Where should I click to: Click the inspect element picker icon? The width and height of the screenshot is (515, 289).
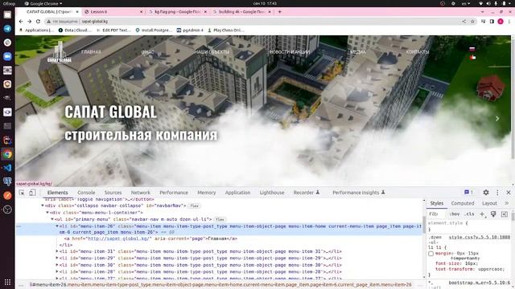[x=22, y=193]
